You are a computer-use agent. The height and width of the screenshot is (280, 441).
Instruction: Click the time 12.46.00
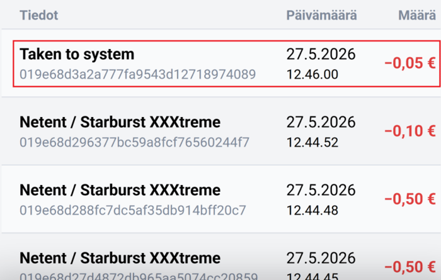click(312, 74)
